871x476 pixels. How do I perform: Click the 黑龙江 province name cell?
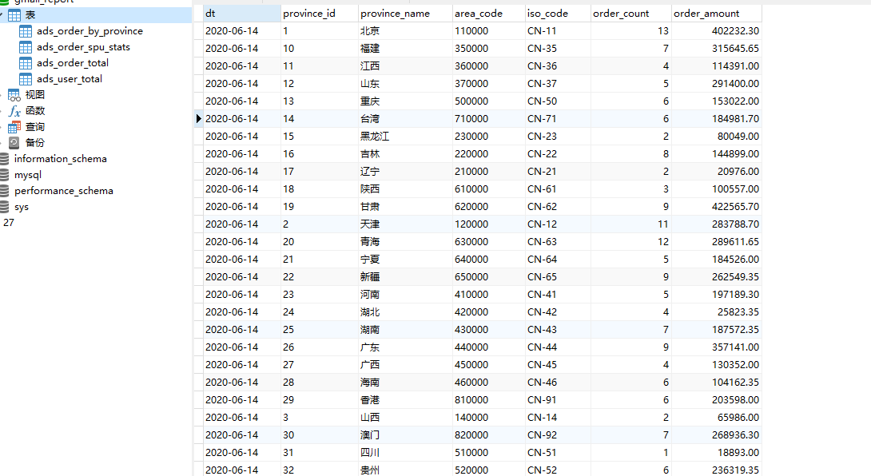tap(405, 137)
